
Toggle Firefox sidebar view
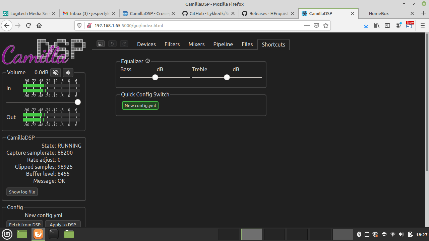pyautogui.click(x=387, y=25)
